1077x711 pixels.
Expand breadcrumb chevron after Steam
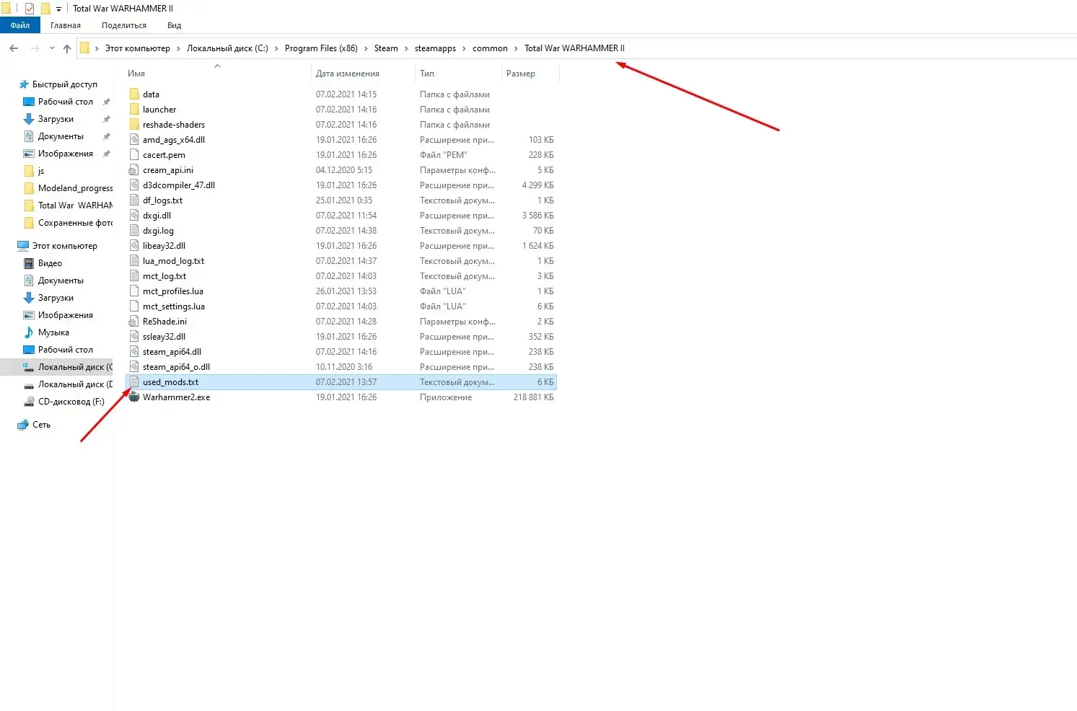coord(406,48)
